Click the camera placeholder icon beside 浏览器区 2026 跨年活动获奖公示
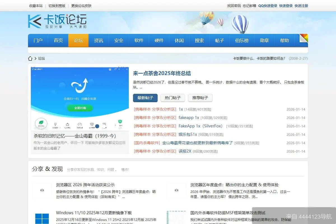 tap(42, 190)
